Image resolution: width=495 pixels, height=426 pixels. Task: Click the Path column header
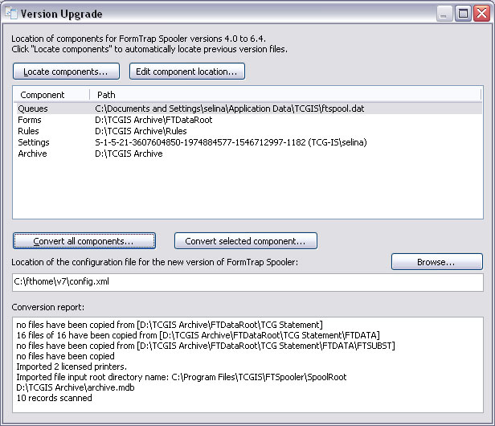click(x=107, y=95)
